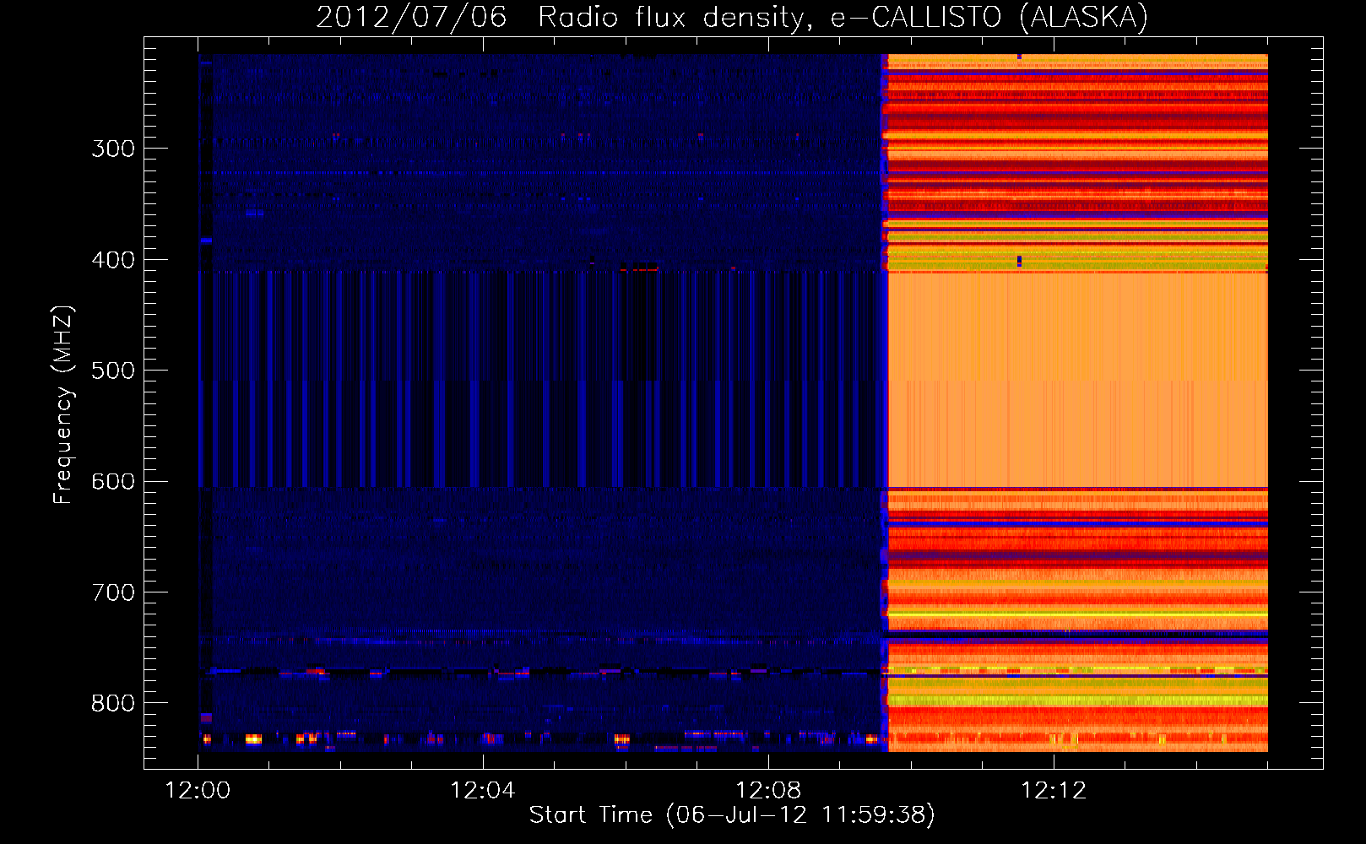The width and height of the screenshot is (1366, 844).
Task: Select the 300 frequency tick label
Action: click(x=113, y=149)
